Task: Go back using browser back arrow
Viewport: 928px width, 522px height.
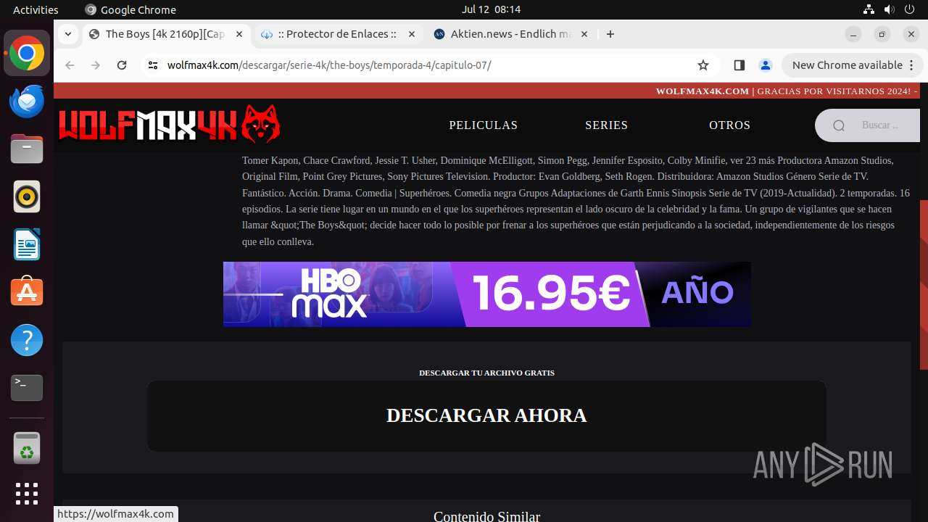Action: [x=70, y=65]
